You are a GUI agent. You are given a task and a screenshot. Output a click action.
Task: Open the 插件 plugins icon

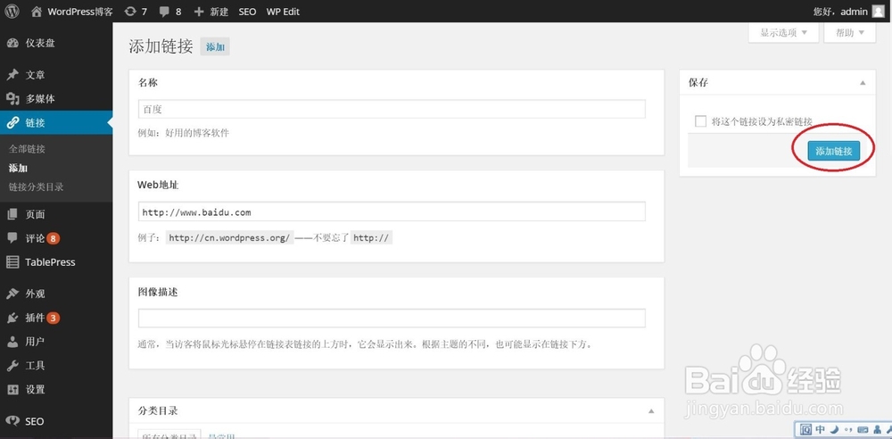click(x=12, y=318)
